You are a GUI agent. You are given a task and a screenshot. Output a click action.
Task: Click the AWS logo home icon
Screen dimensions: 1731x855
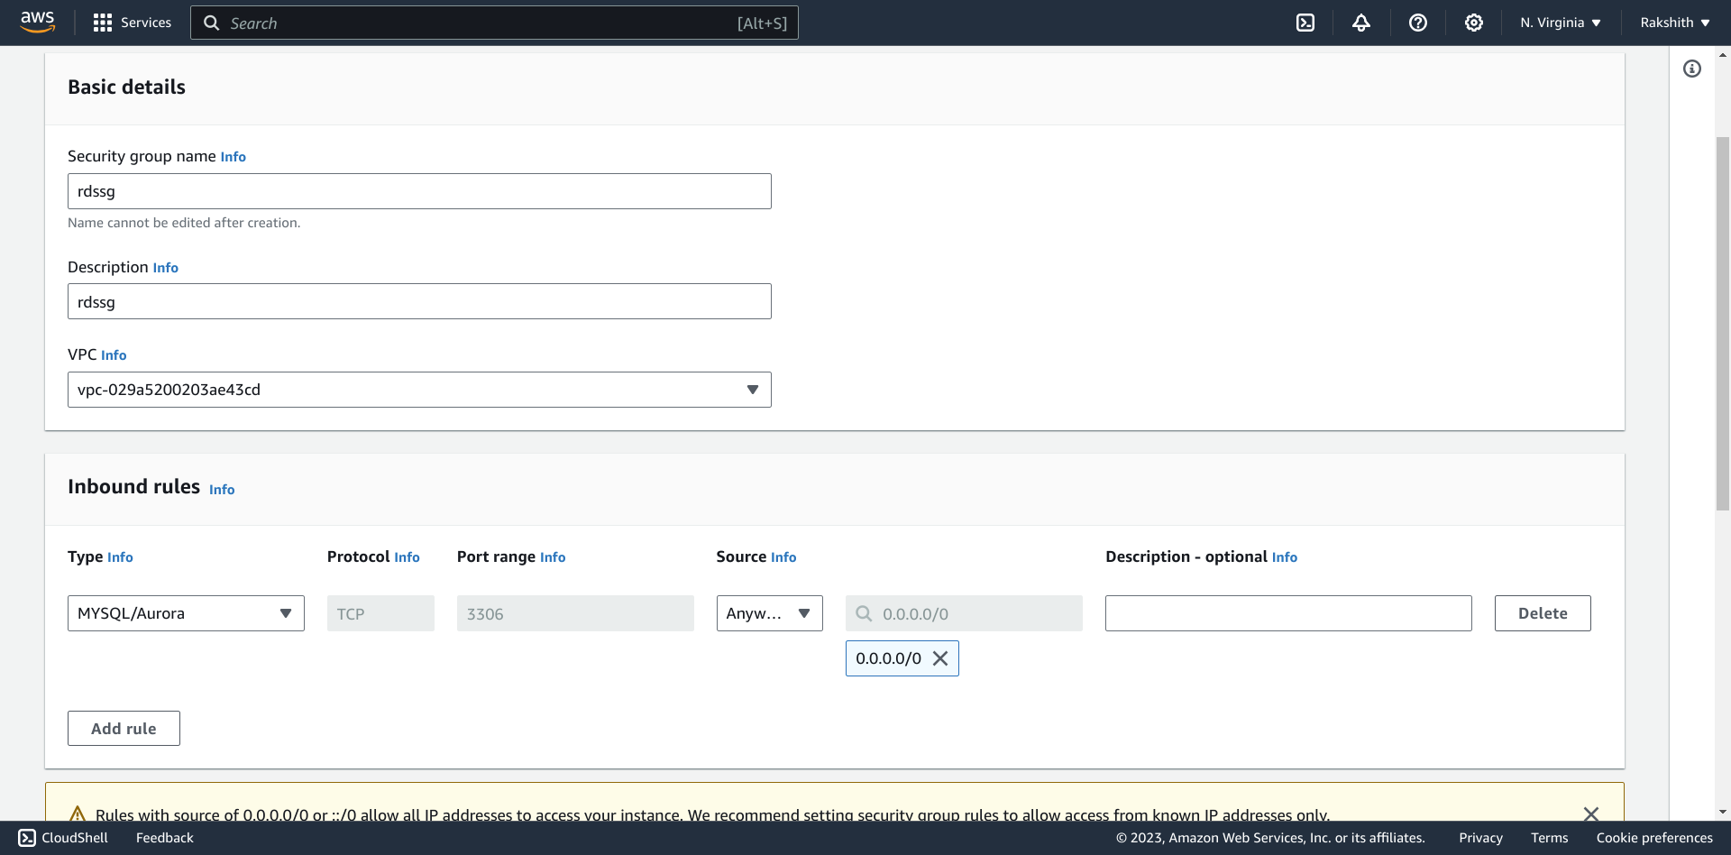click(x=37, y=22)
